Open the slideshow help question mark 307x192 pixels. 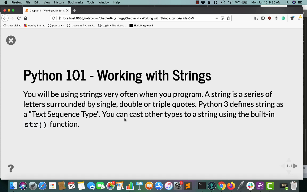[x=11, y=169]
